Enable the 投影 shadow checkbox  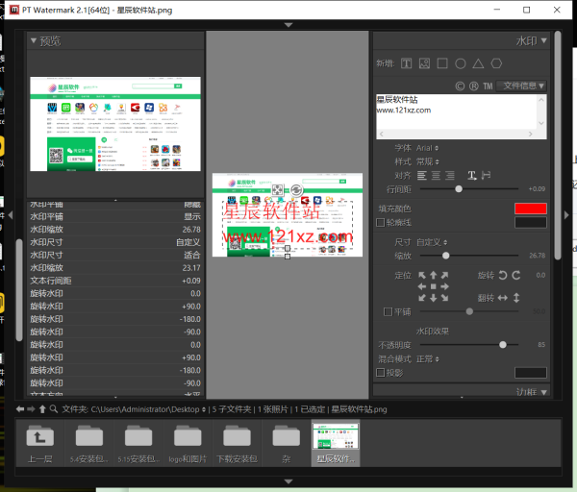[x=381, y=373]
